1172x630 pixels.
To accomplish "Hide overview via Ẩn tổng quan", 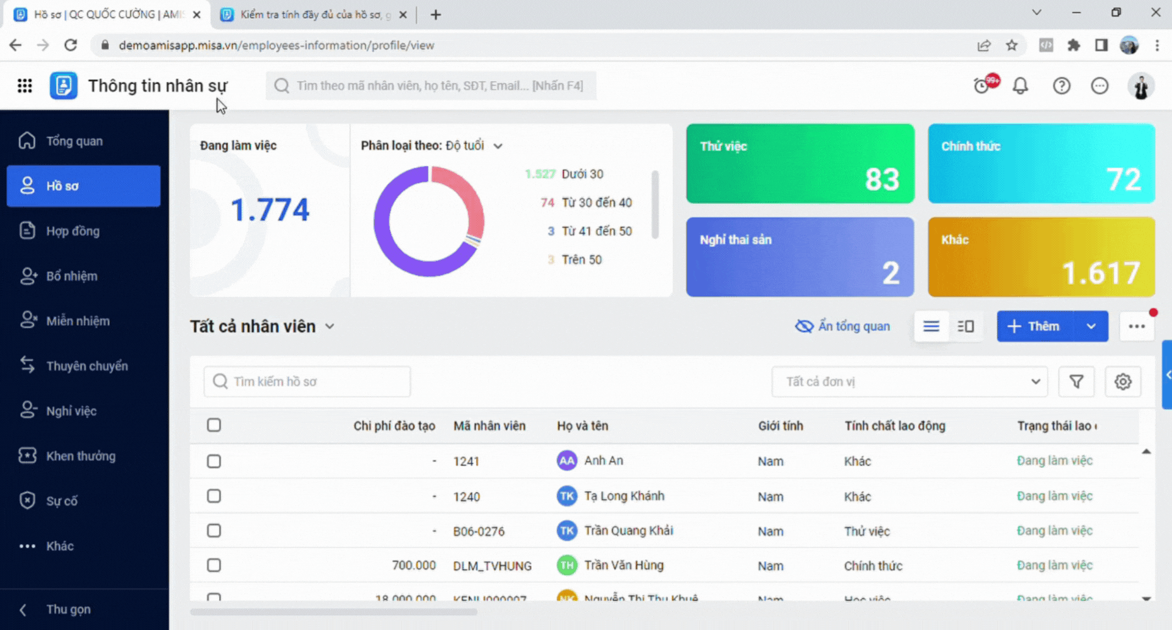I will pyautogui.click(x=842, y=326).
